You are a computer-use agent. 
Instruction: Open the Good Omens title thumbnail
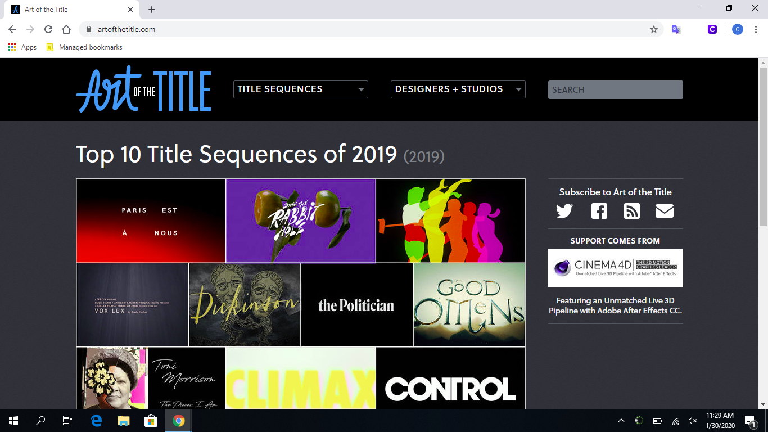[469, 305]
